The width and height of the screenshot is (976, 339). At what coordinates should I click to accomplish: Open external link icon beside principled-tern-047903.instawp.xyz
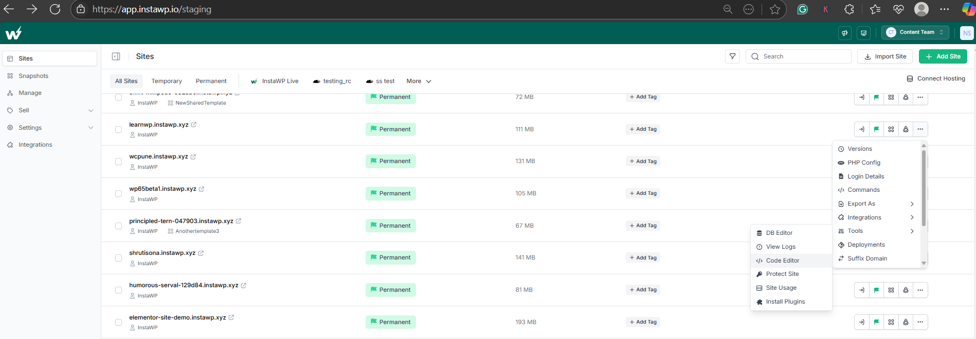coord(239,221)
